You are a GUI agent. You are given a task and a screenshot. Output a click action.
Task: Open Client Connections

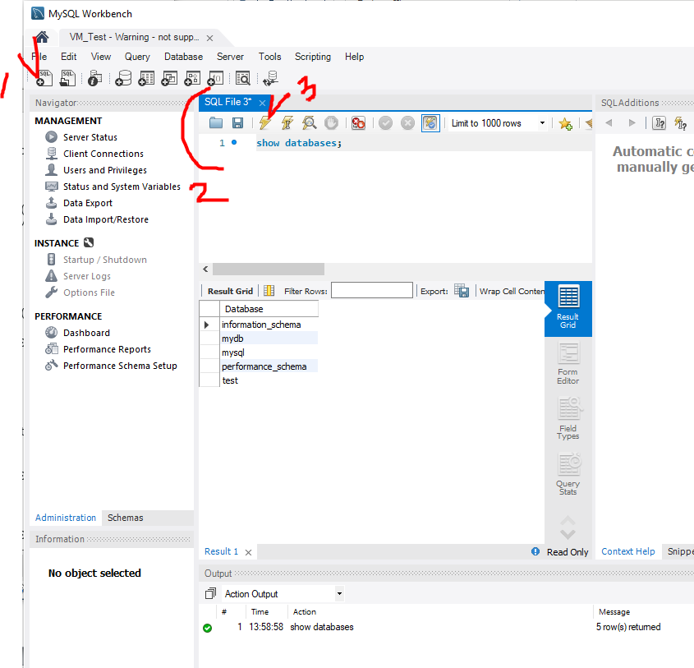(103, 154)
